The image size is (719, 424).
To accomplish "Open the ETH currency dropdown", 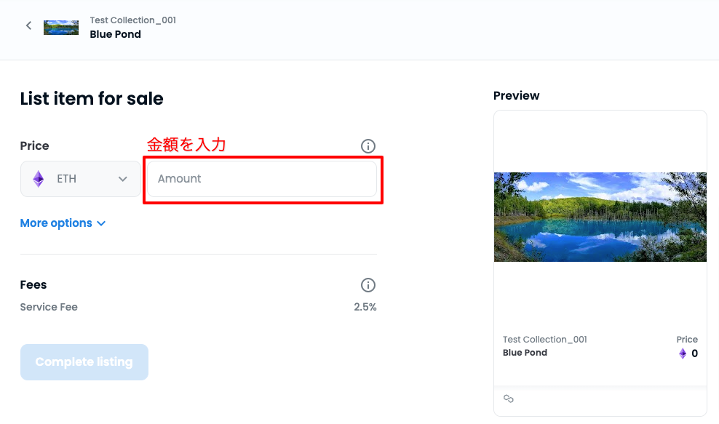I will point(80,179).
